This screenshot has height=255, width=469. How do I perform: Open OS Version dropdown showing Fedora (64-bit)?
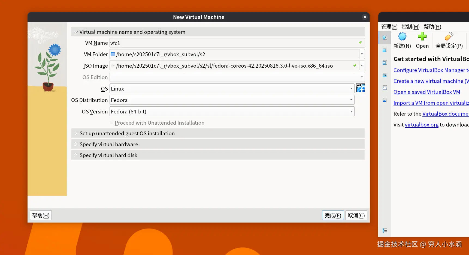tap(232, 111)
